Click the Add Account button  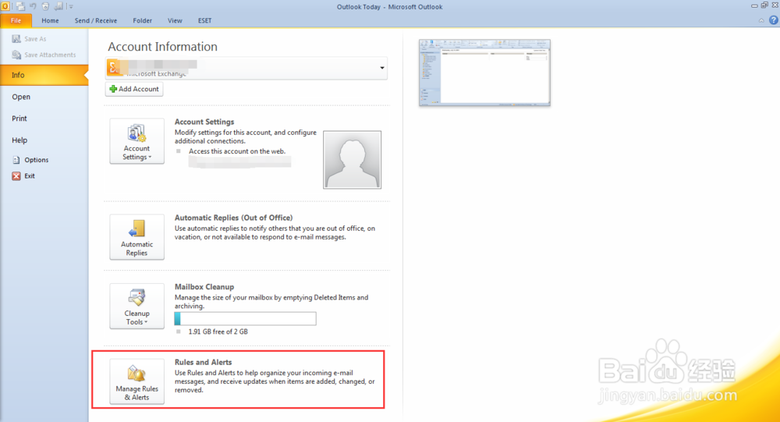134,89
